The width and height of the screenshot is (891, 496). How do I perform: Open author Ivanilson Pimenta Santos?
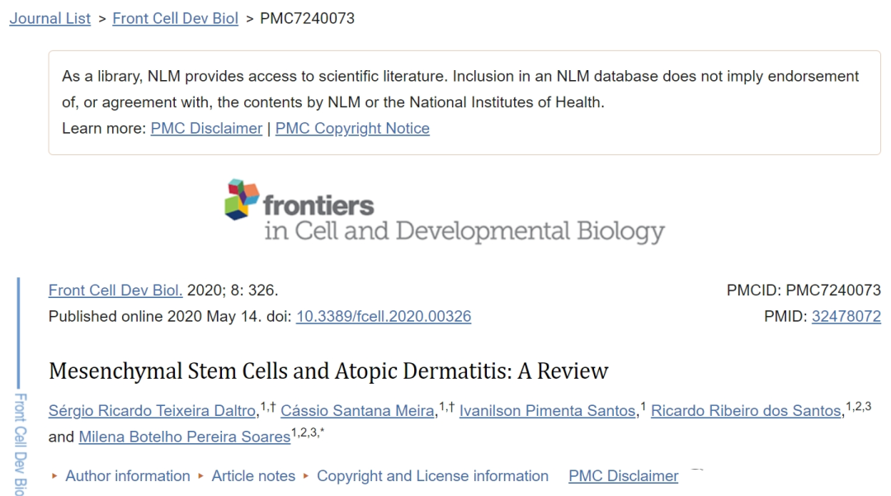[548, 411]
